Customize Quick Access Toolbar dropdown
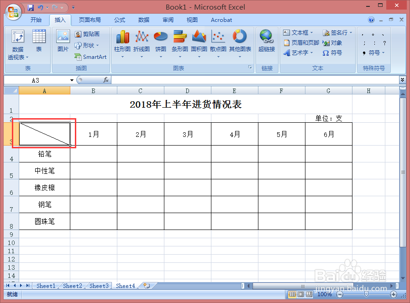This screenshot has width=410, height=303. pyautogui.click(x=73, y=8)
